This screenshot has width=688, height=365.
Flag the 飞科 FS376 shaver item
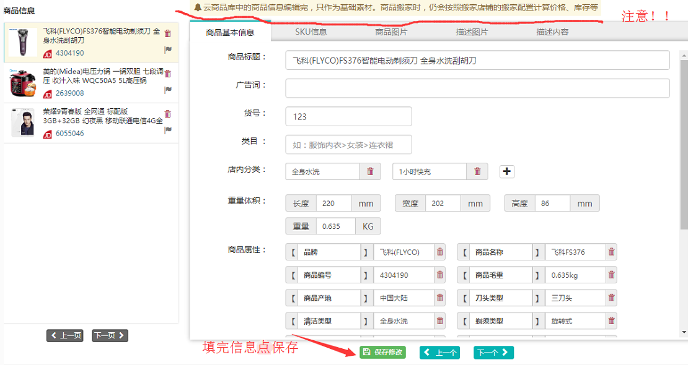coord(167,49)
